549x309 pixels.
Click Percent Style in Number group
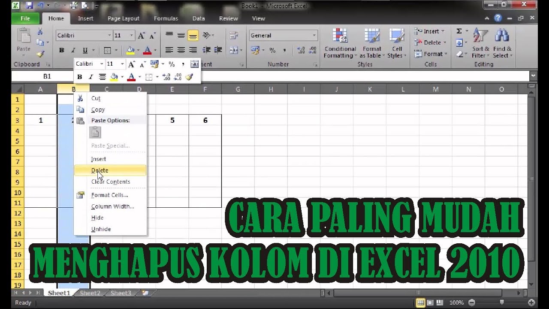[x=272, y=50]
